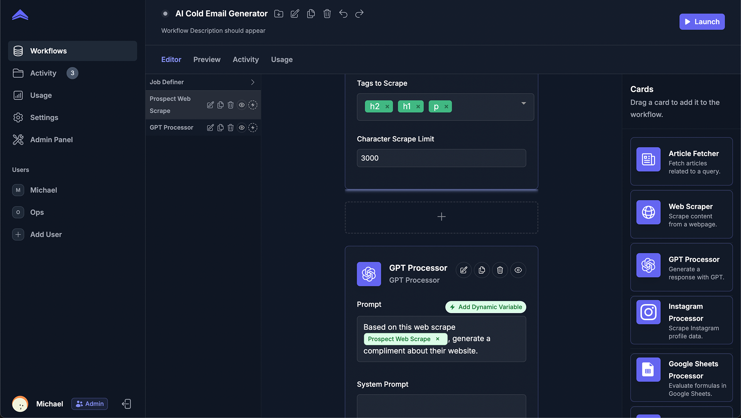Open the Usage tab
Screen dimensions: 741x418
[x=282, y=59]
